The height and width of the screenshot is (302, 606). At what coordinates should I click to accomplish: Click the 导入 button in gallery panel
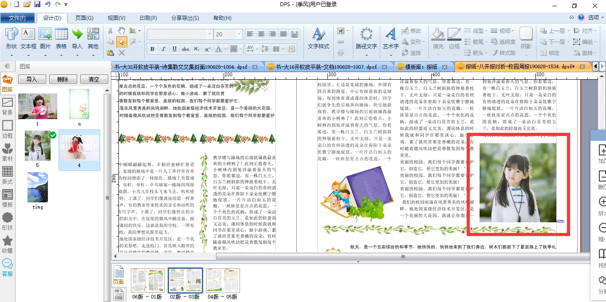[31, 79]
